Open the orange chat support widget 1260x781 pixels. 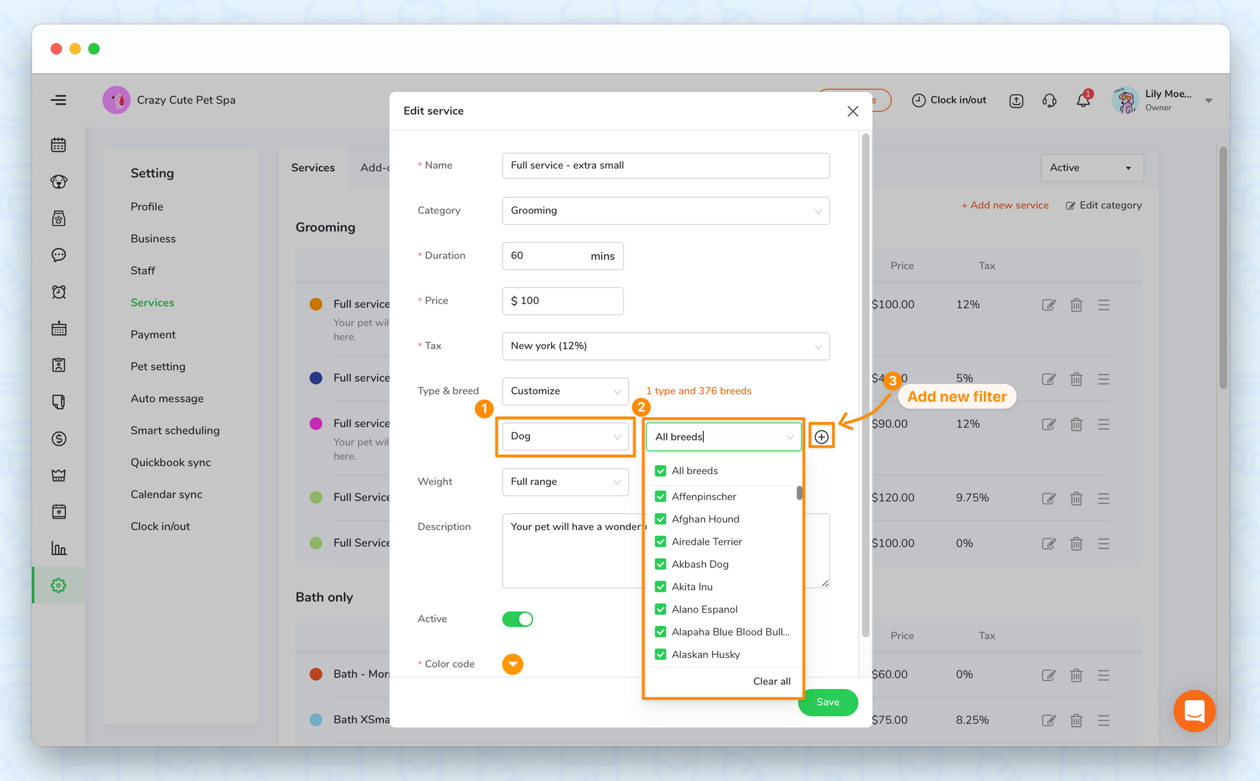pos(1194,711)
